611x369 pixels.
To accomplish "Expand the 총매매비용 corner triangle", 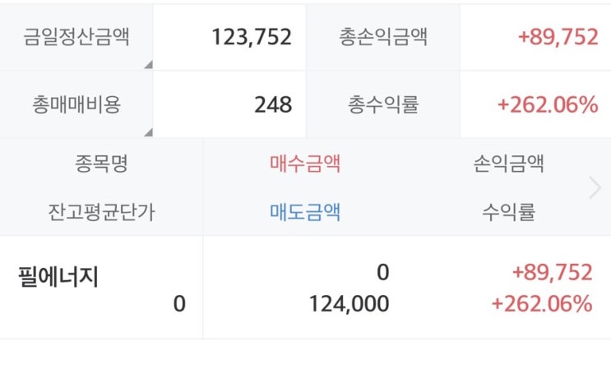I will click(149, 132).
